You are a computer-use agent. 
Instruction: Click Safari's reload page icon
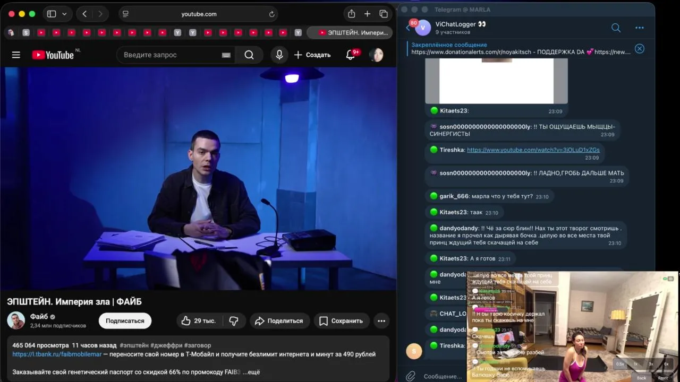pyautogui.click(x=272, y=14)
